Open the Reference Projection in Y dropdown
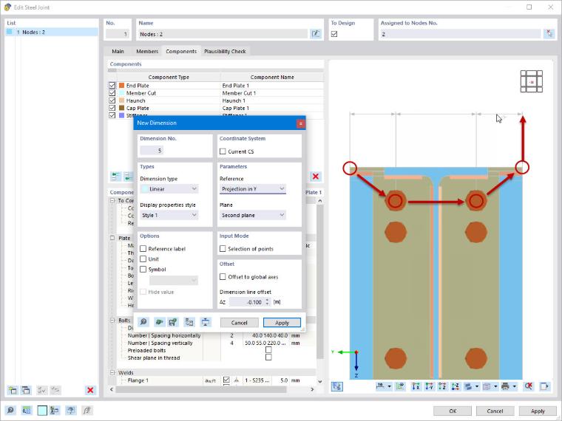 [x=253, y=188]
